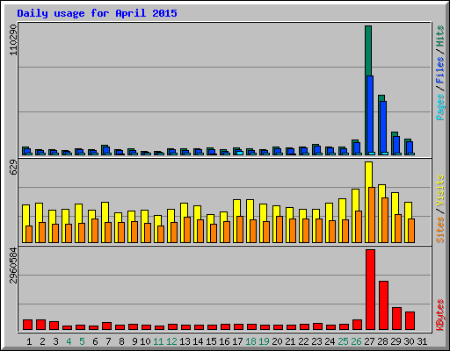The width and height of the screenshot is (450, 351).
Task: Click the title "Daily usage for April 2015"
Action: point(97,13)
